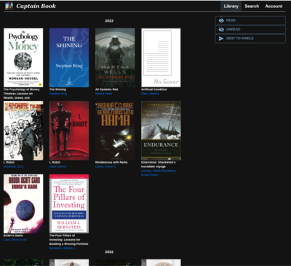Click the 2022 year heading
291x266 pixels.
coord(109,252)
